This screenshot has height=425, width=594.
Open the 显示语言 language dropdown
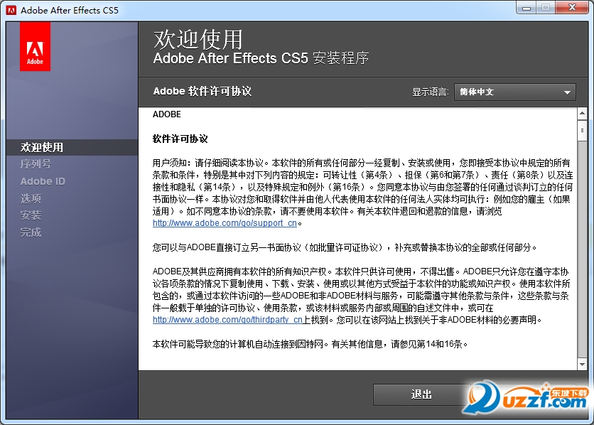click(x=515, y=92)
